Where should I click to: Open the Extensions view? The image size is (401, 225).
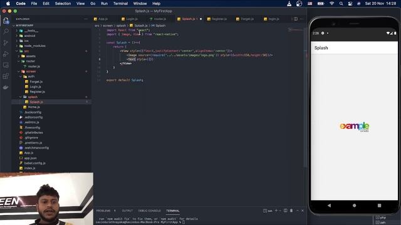(6, 76)
